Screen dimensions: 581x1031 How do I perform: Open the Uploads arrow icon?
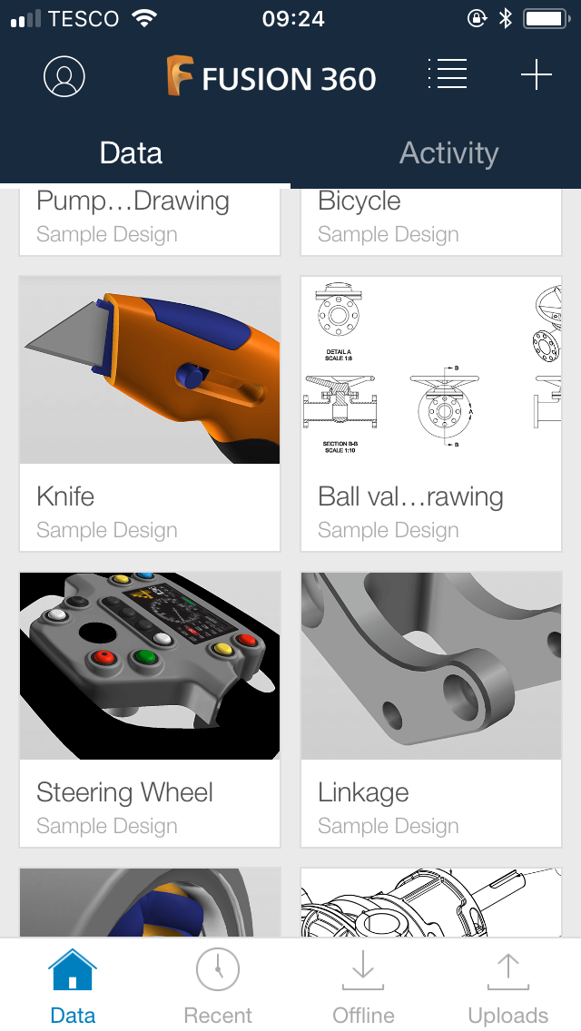[x=508, y=970]
